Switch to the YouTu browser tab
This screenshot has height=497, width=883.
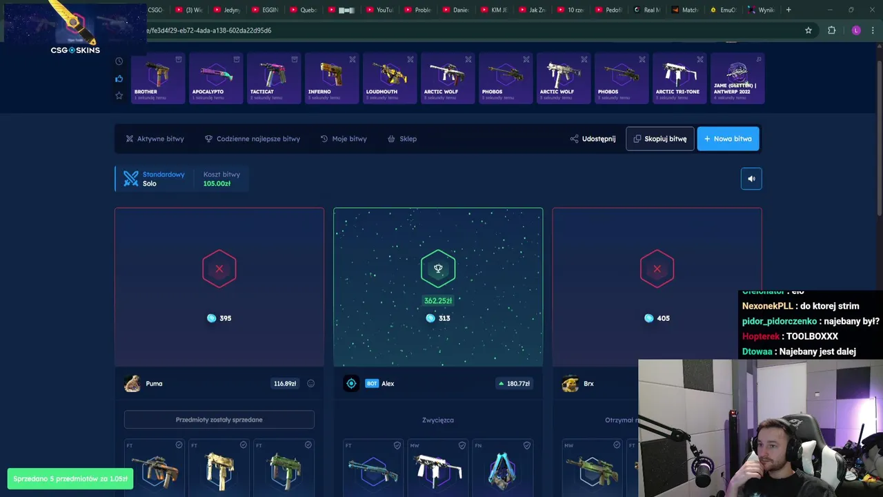tap(379, 10)
